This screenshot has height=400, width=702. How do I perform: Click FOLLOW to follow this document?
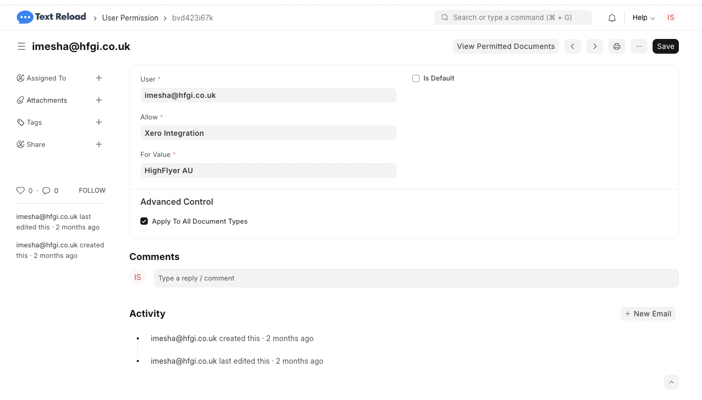point(92,190)
